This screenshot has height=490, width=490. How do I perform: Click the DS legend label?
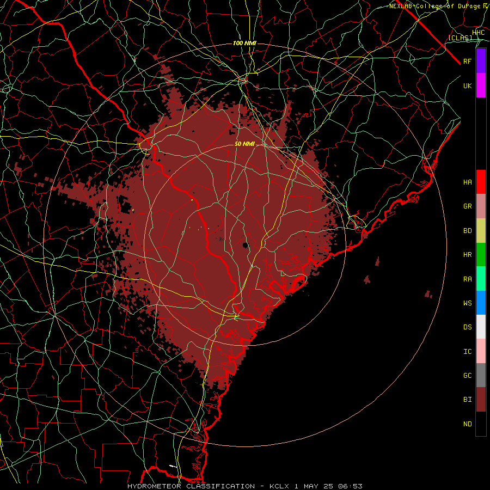(468, 327)
